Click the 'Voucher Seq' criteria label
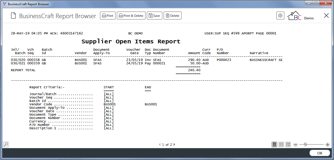The height and width of the screenshot is (160, 334). [41, 97]
